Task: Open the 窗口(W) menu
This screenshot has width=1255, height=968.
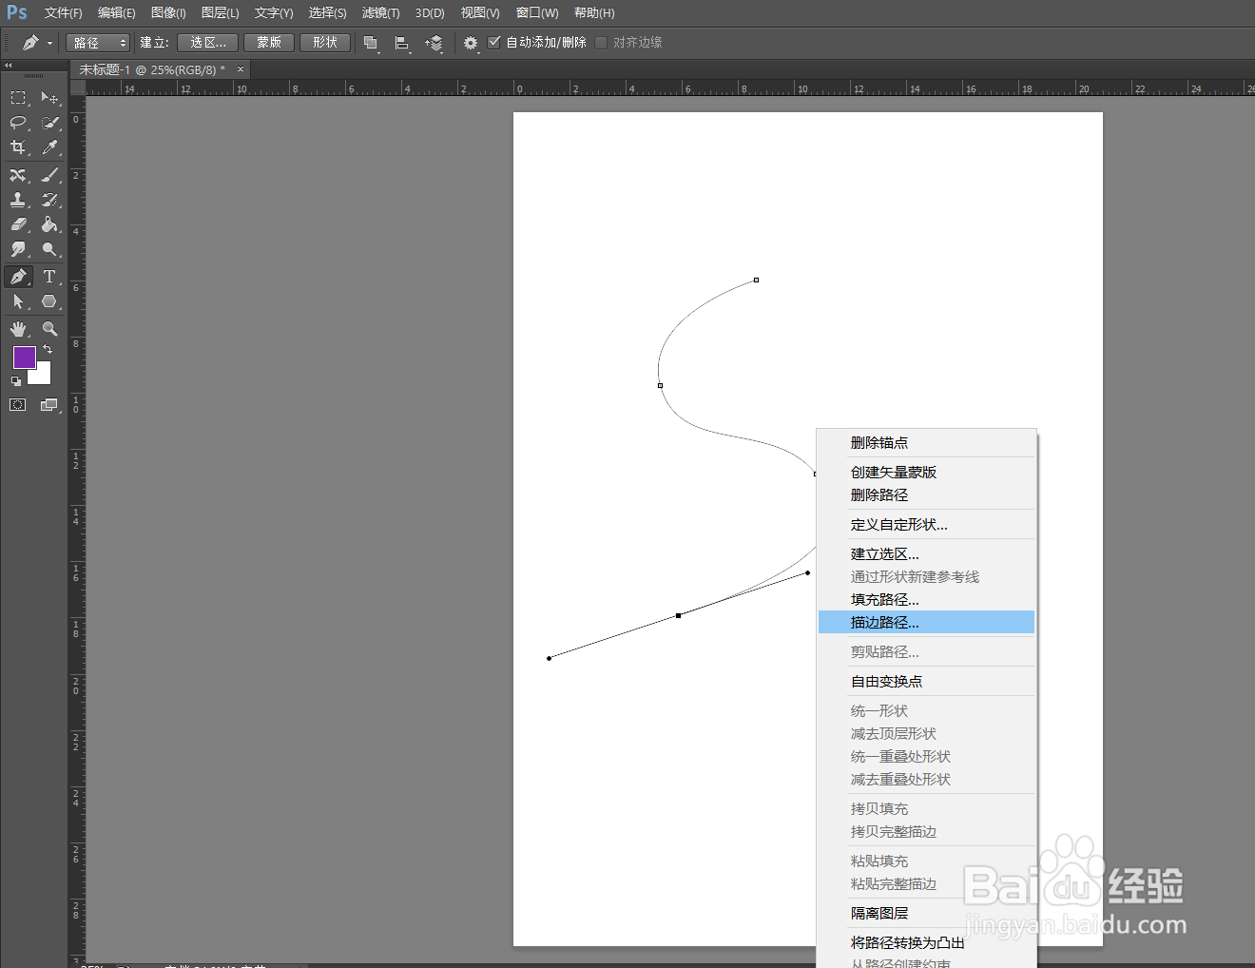Action: point(537,13)
